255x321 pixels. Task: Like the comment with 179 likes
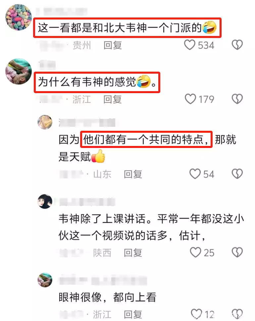[190, 99]
